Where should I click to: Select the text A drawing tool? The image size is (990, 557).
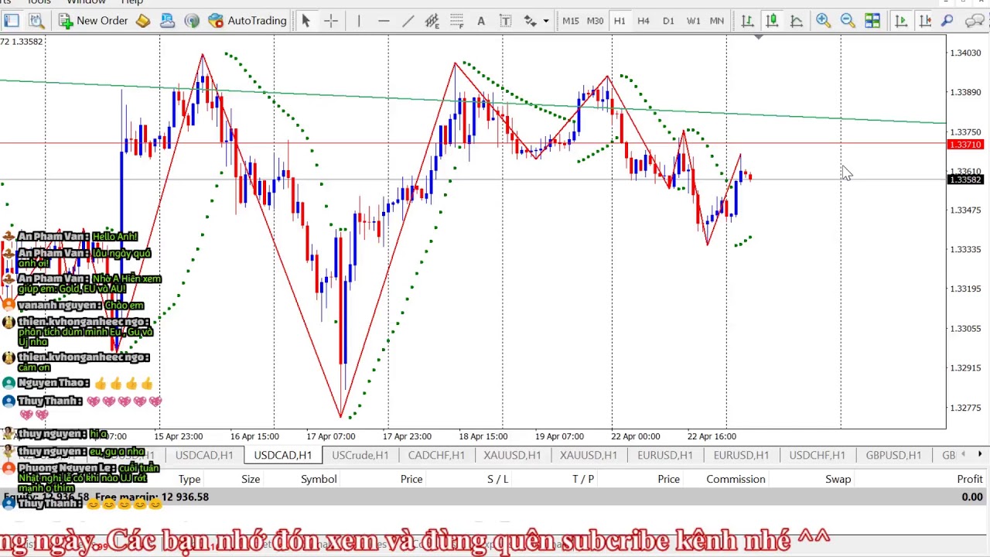[481, 21]
